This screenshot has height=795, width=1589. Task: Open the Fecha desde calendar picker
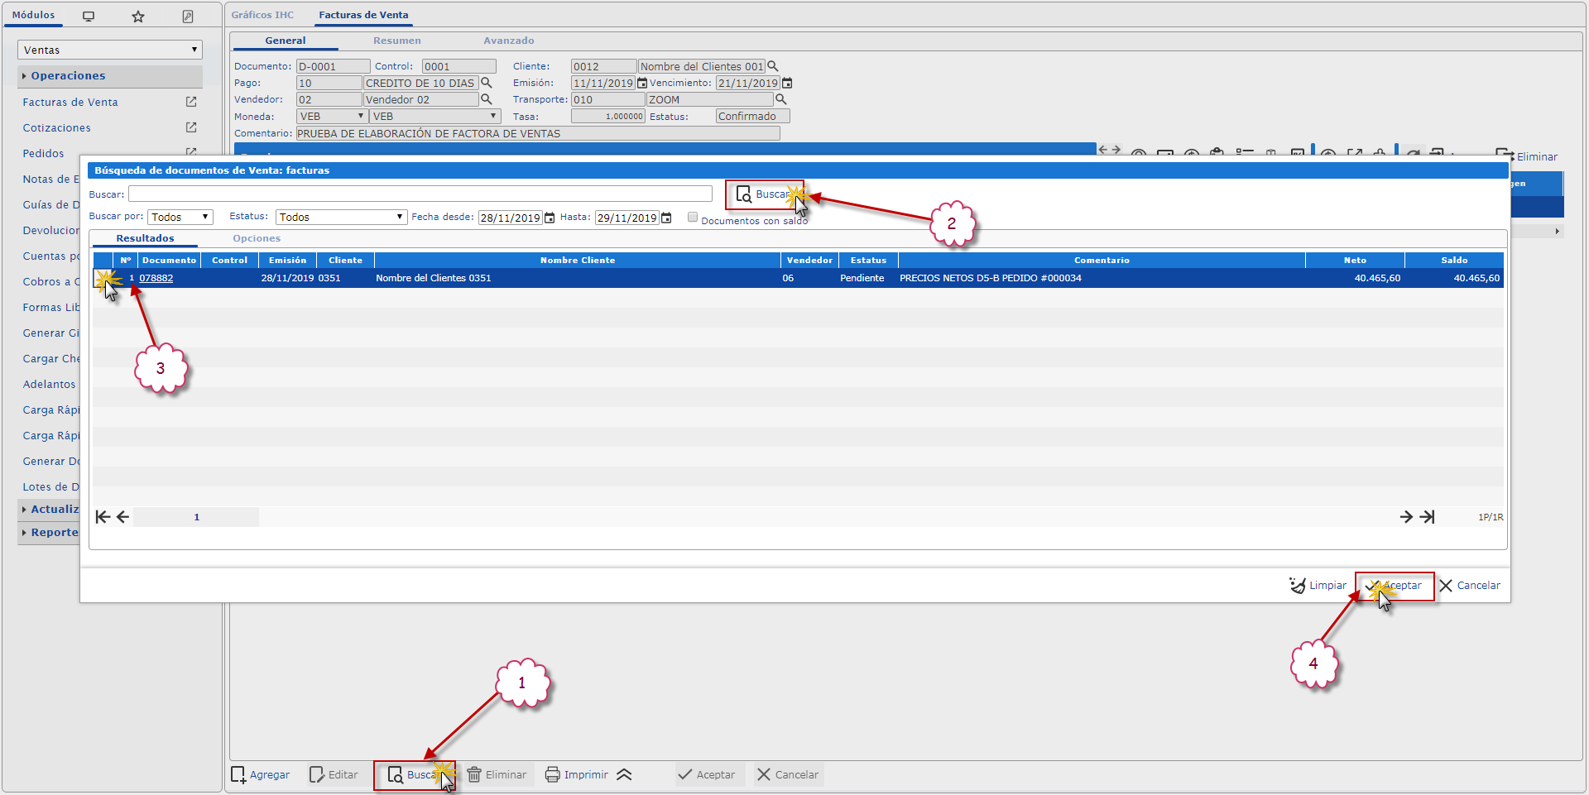point(550,218)
